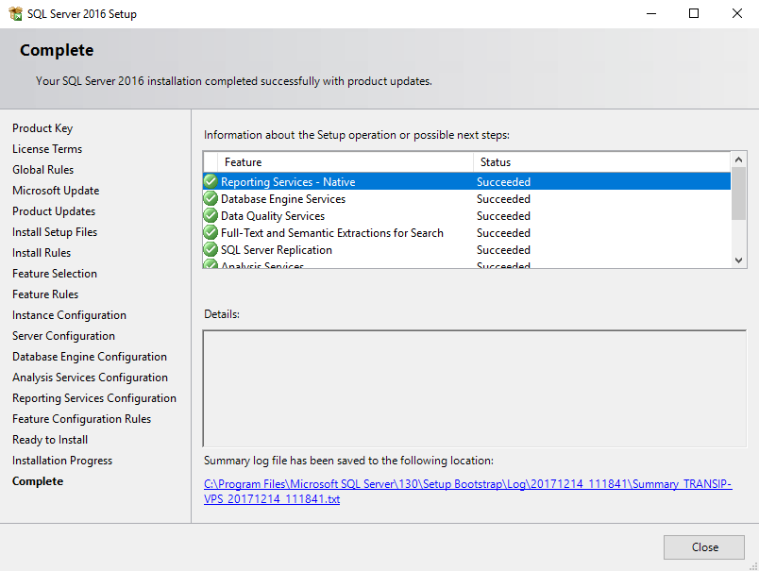
Task: Click the Feature column header
Action: click(x=346, y=162)
